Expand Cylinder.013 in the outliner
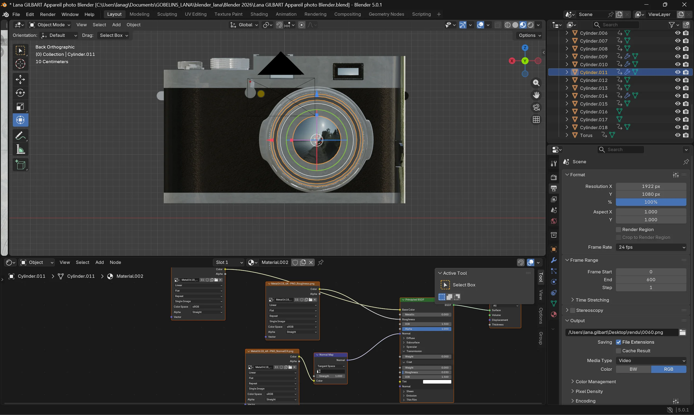The width and height of the screenshot is (694, 415). pos(567,88)
